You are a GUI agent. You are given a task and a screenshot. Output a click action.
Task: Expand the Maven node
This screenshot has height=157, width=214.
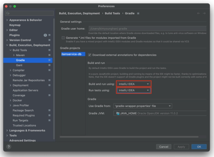point(14,55)
